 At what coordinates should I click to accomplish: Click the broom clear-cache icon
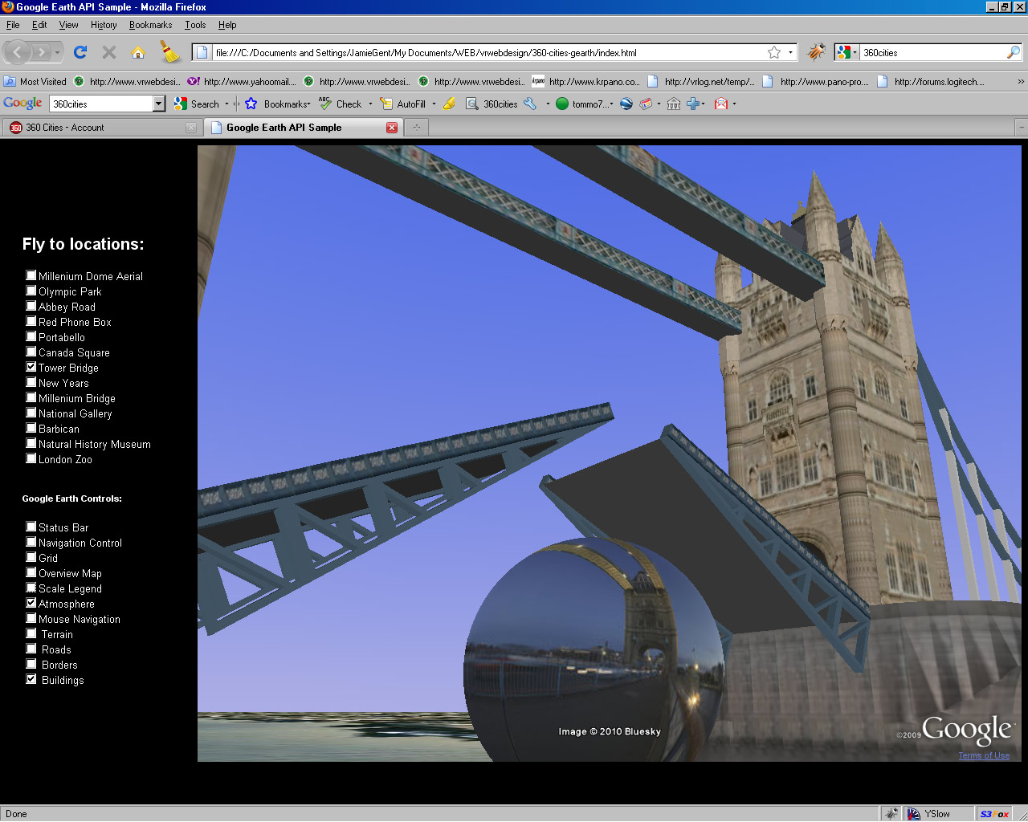click(169, 51)
